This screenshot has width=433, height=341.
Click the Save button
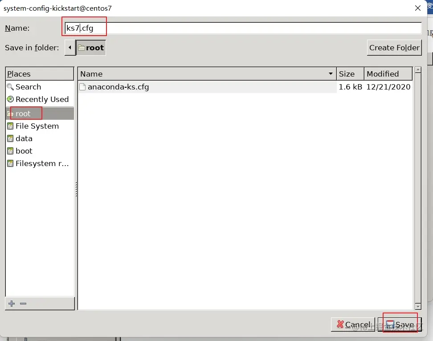400,325
